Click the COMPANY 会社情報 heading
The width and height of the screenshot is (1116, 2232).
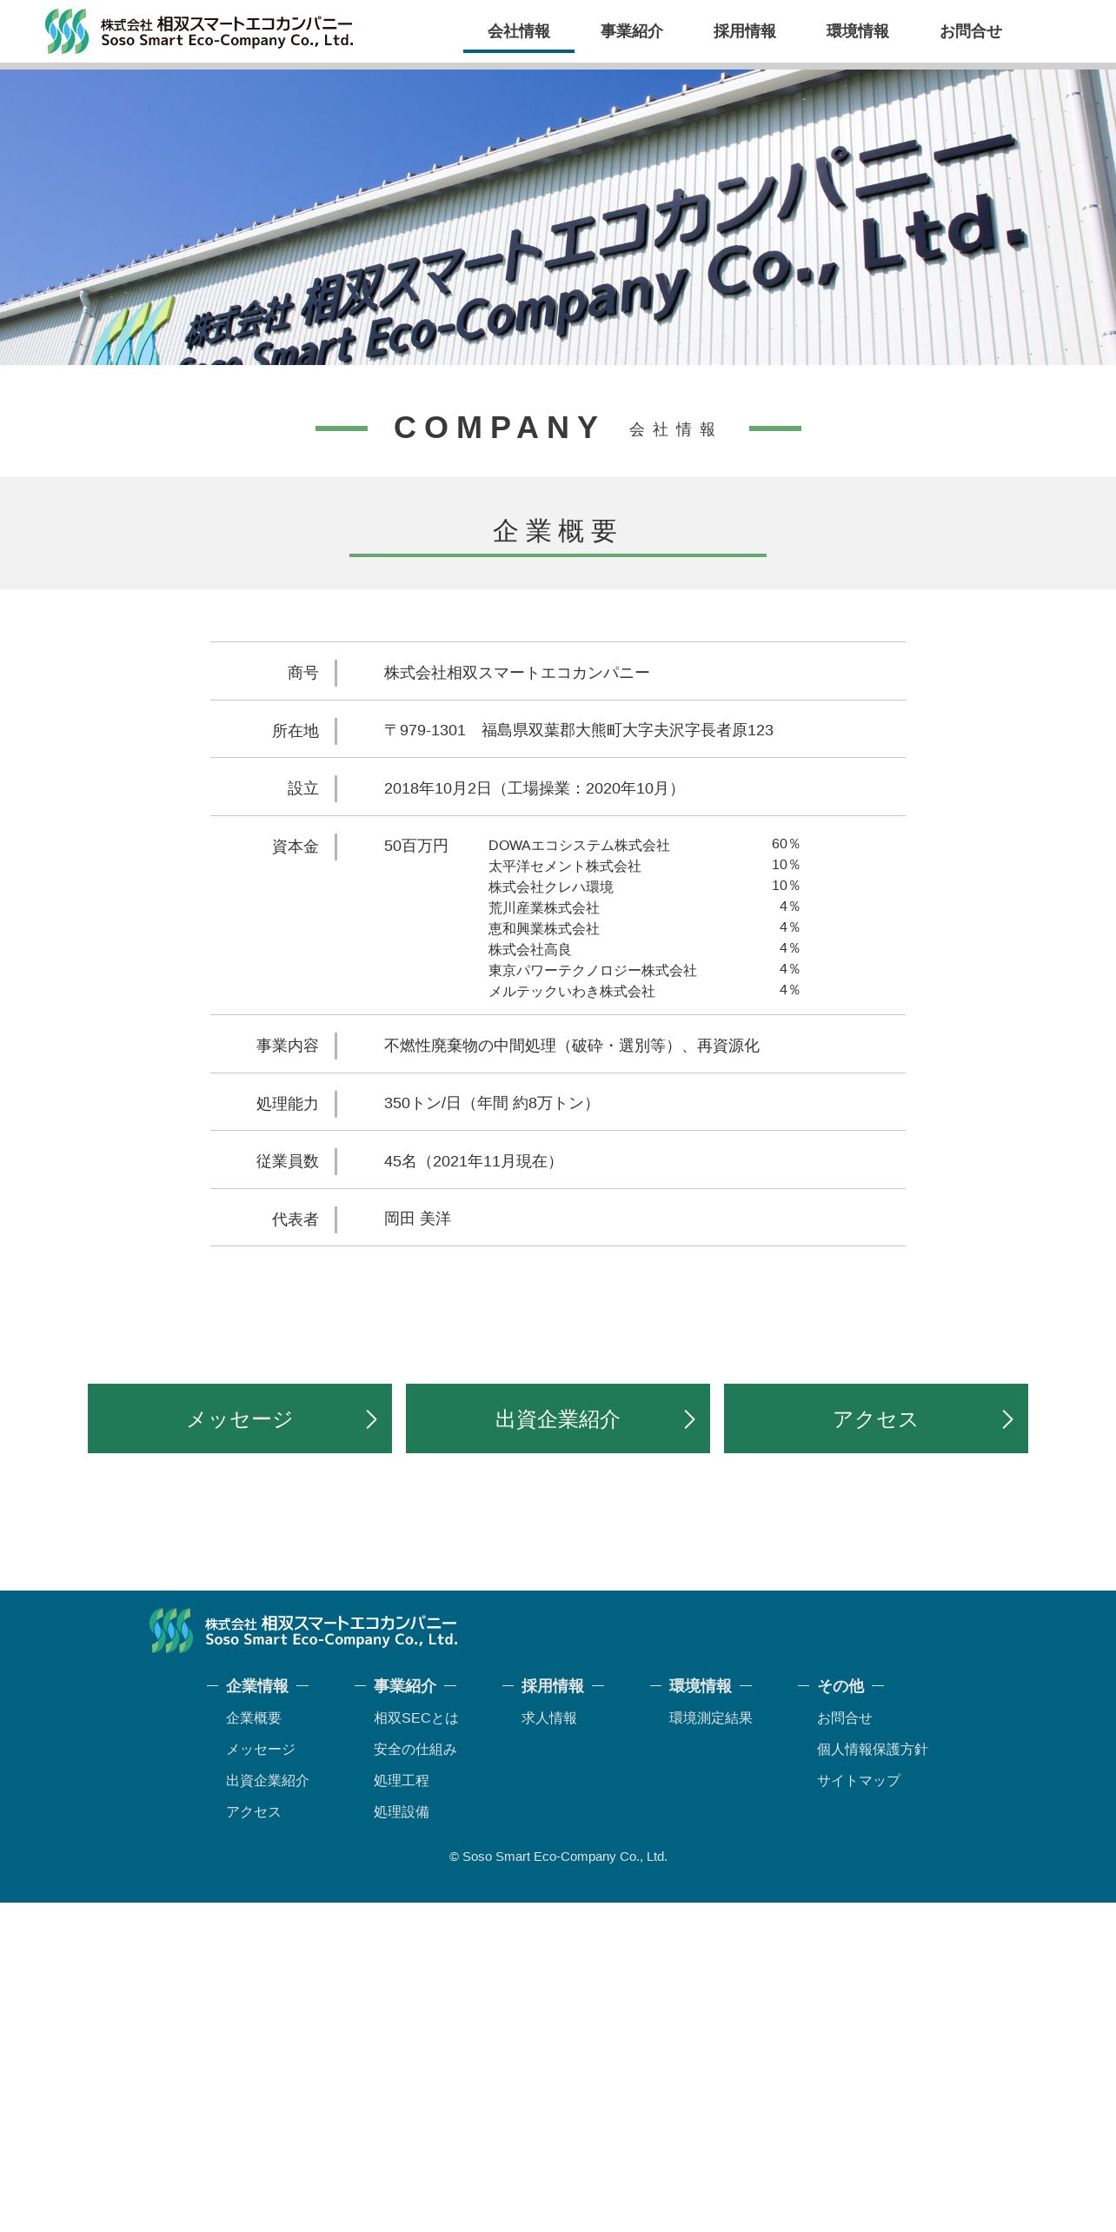point(558,428)
